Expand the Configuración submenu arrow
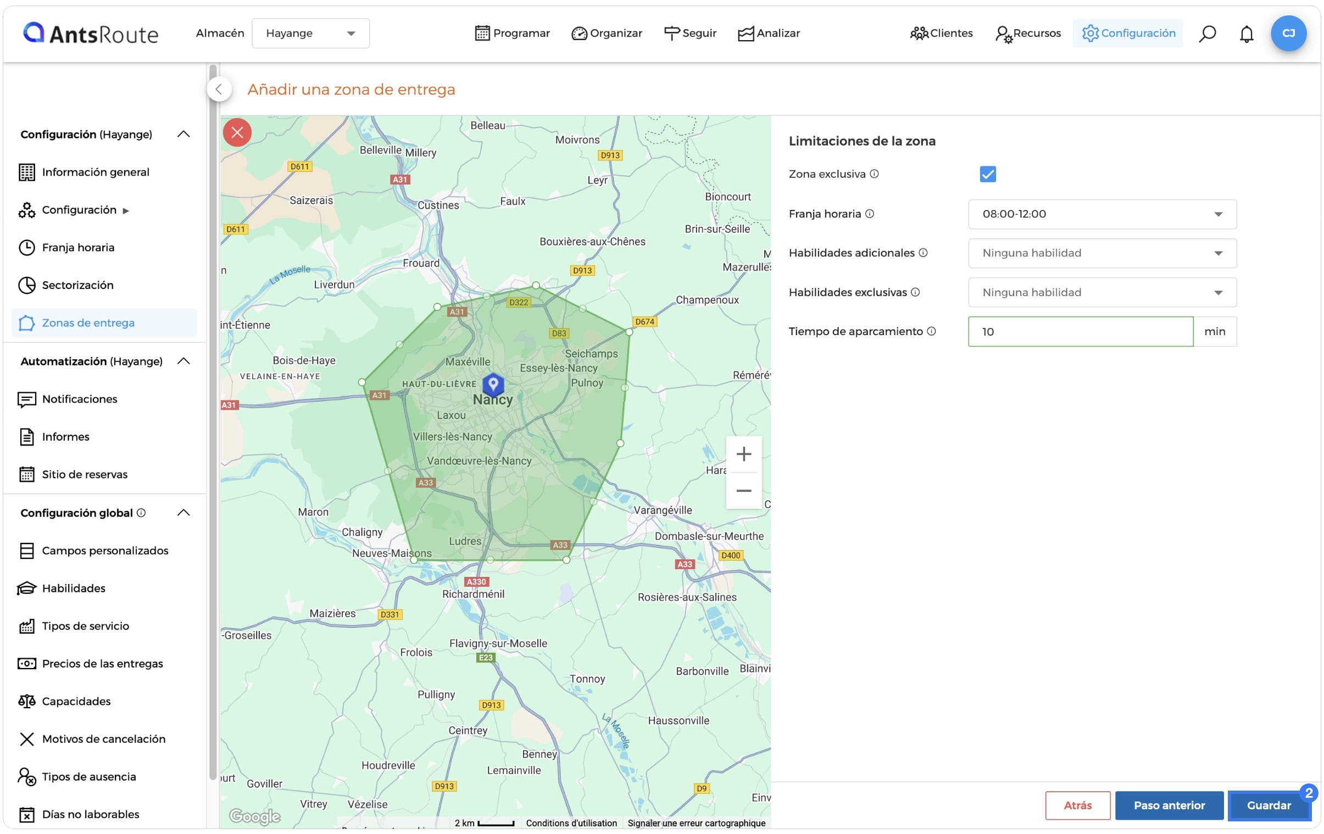Screen dimensions: 1324x834 pos(126,210)
